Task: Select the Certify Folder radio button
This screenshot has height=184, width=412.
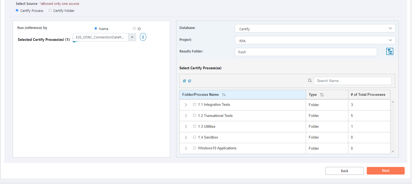Action: [x=50, y=11]
